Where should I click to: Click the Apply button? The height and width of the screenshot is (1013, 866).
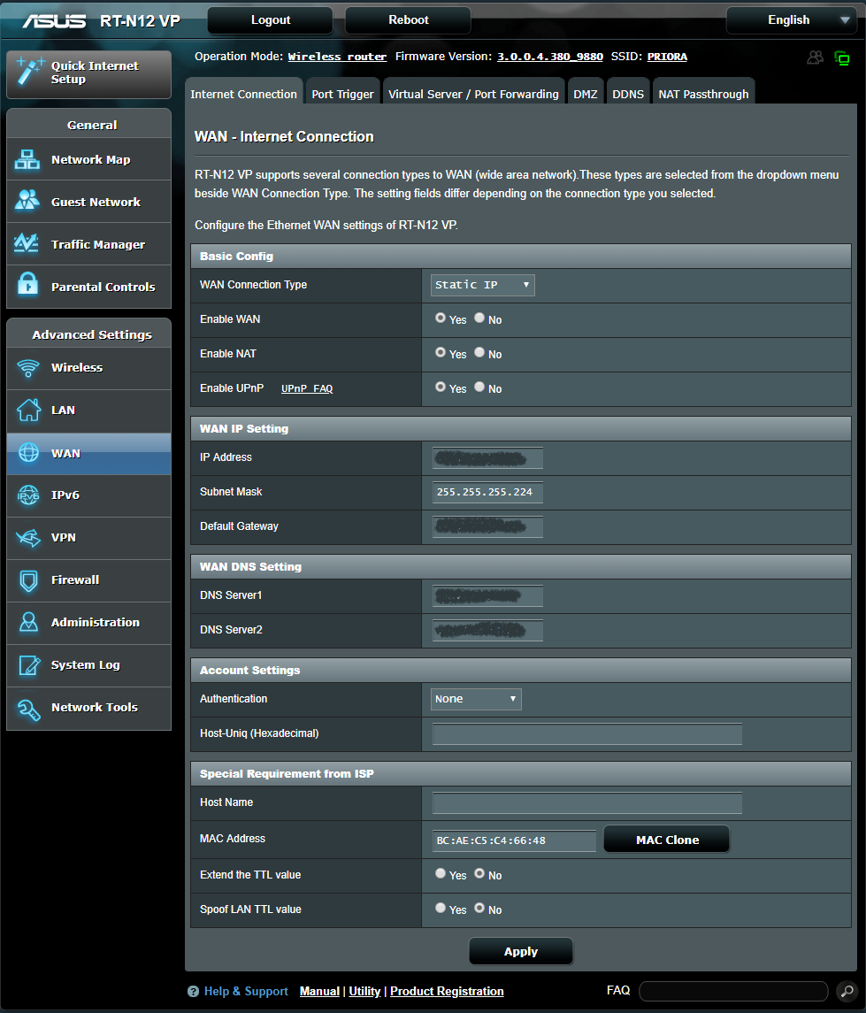click(x=520, y=952)
